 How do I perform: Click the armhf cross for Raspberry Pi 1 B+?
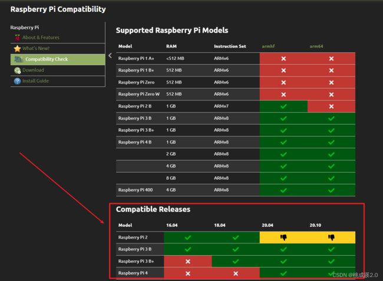[x=283, y=71]
